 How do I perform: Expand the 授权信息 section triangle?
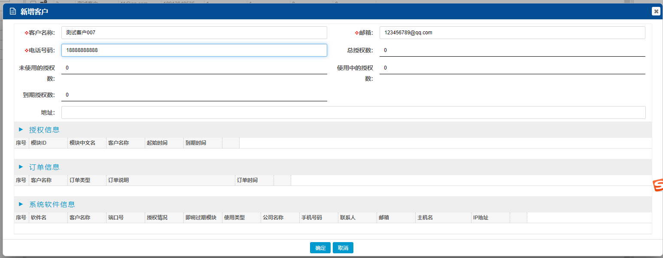tap(21, 130)
